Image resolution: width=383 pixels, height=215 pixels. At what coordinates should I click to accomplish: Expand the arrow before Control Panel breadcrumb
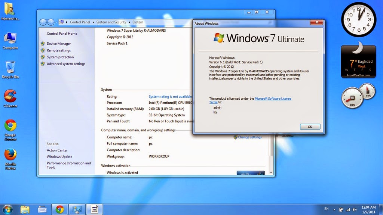(67, 22)
